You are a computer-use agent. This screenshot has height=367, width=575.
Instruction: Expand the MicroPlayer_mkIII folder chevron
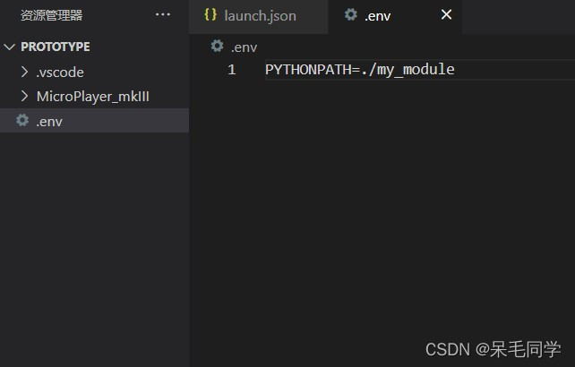(x=24, y=96)
